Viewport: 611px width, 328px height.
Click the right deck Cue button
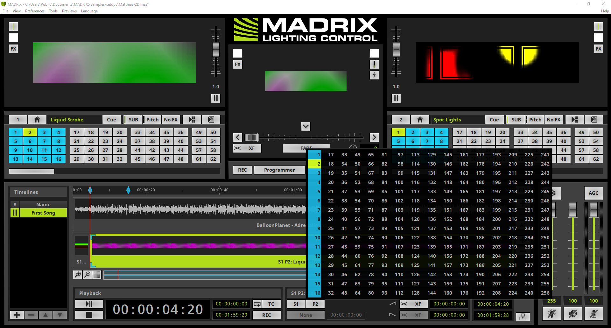(x=494, y=120)
